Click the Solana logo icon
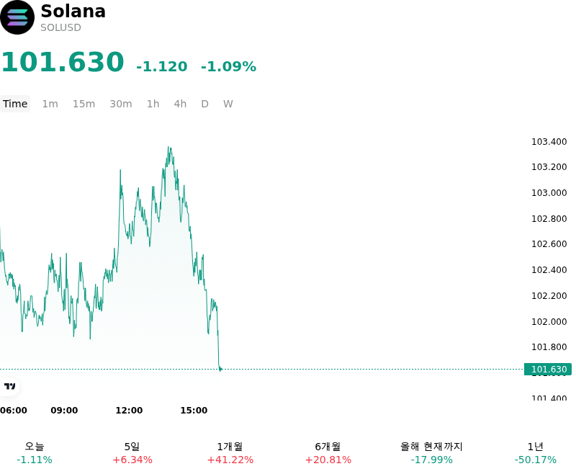 [x=17, y=17]
